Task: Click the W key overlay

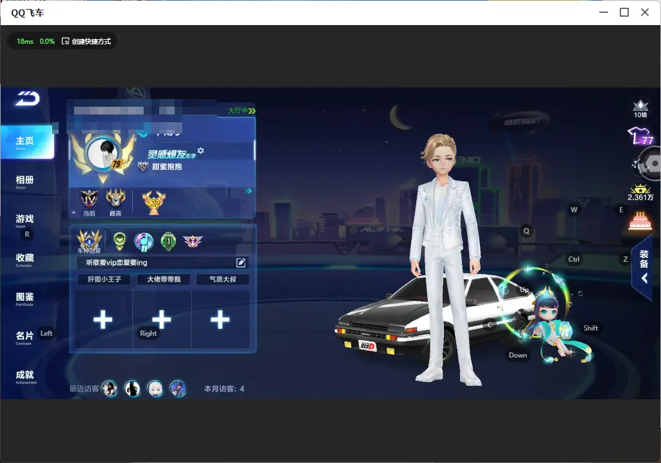Action: tap(574, 210)
